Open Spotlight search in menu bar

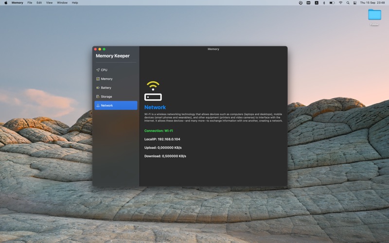(x=348, y=3)
